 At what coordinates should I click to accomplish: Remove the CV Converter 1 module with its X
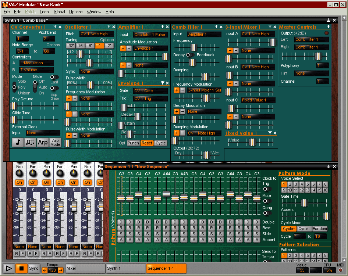click(x=60, y=27)
